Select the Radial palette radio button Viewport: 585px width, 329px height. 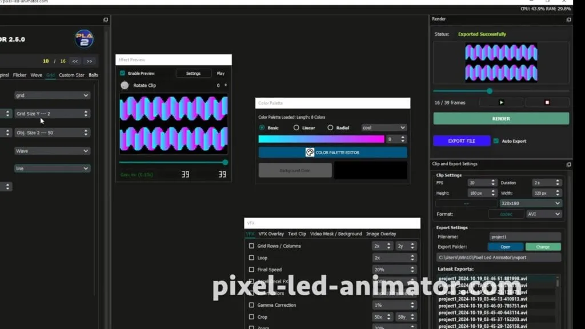[330, 127]
